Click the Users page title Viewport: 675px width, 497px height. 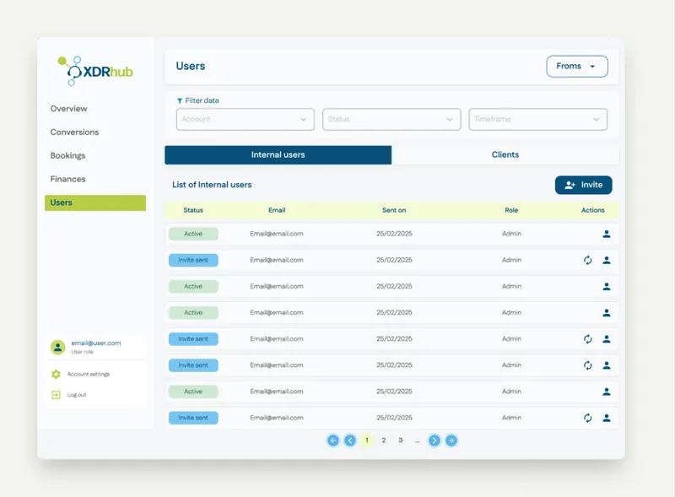pos(191,67)
